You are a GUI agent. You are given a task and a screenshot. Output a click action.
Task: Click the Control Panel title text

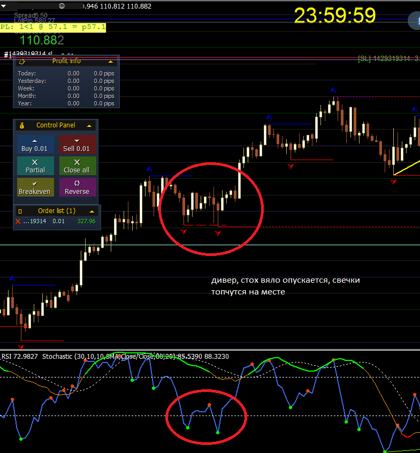click(x=56, y=125)
